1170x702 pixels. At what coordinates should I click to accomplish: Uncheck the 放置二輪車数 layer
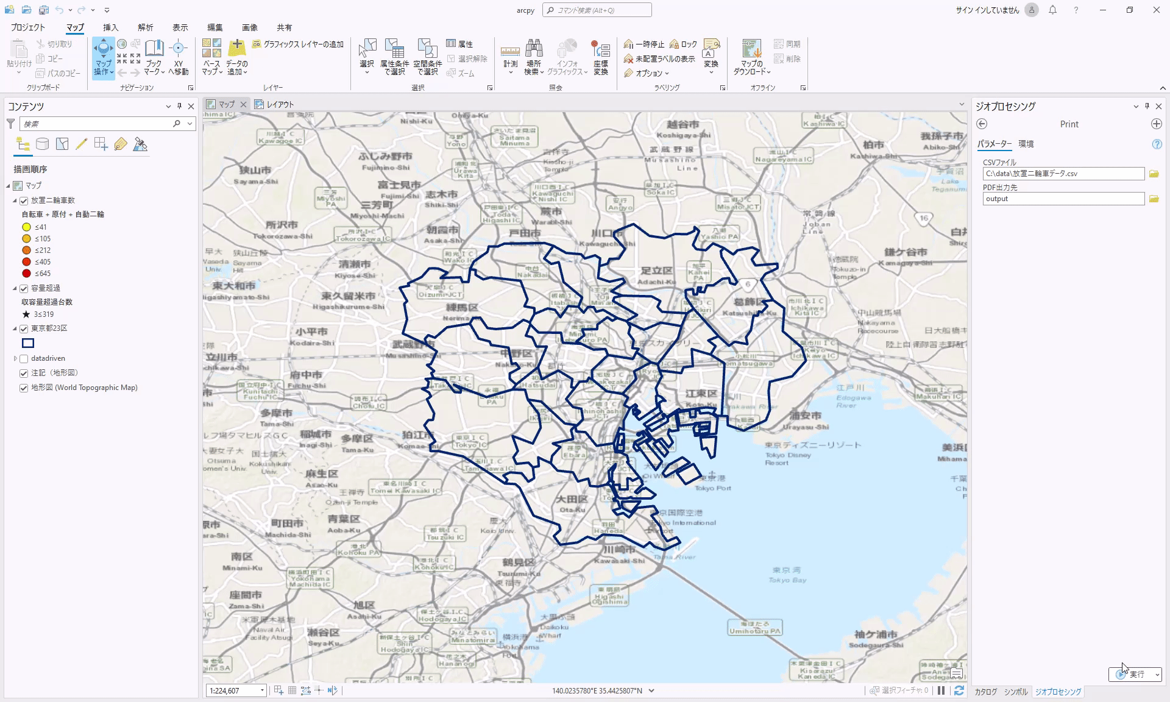pyautogui.click(x=24, y=199)
